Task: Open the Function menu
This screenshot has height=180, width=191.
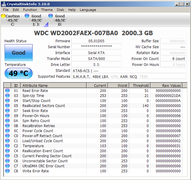Action: [30, 10]
